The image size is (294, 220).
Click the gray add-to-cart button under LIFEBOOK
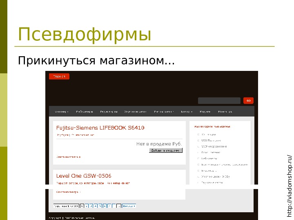point(166,150)
